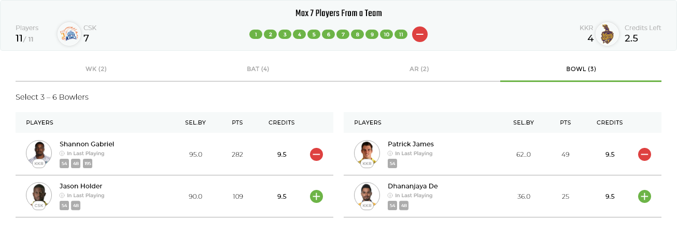The image size is (677, 233).
Task: Click the CSK team logo
Action: tap(69, 34)
